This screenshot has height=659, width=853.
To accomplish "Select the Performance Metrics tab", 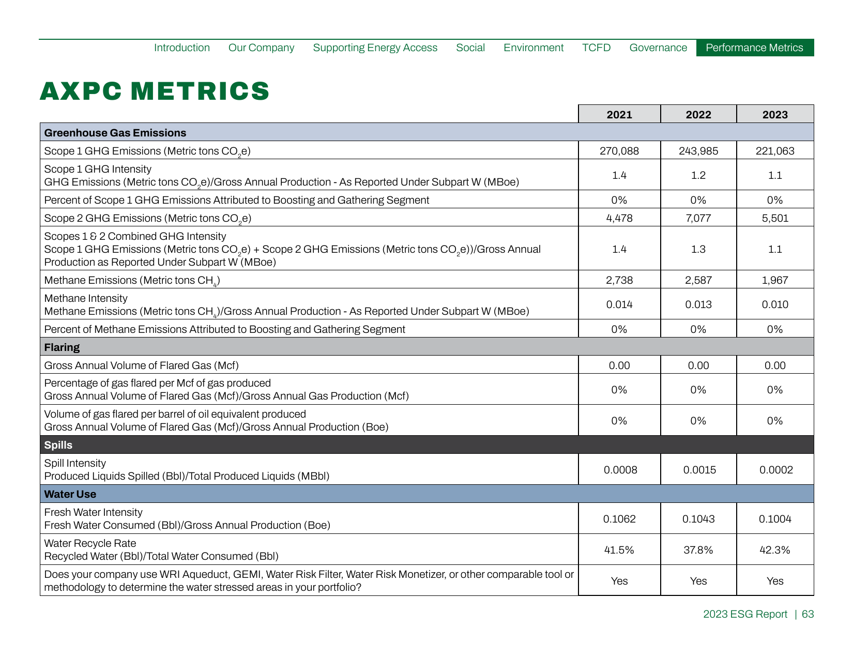I will pos(755,48).
